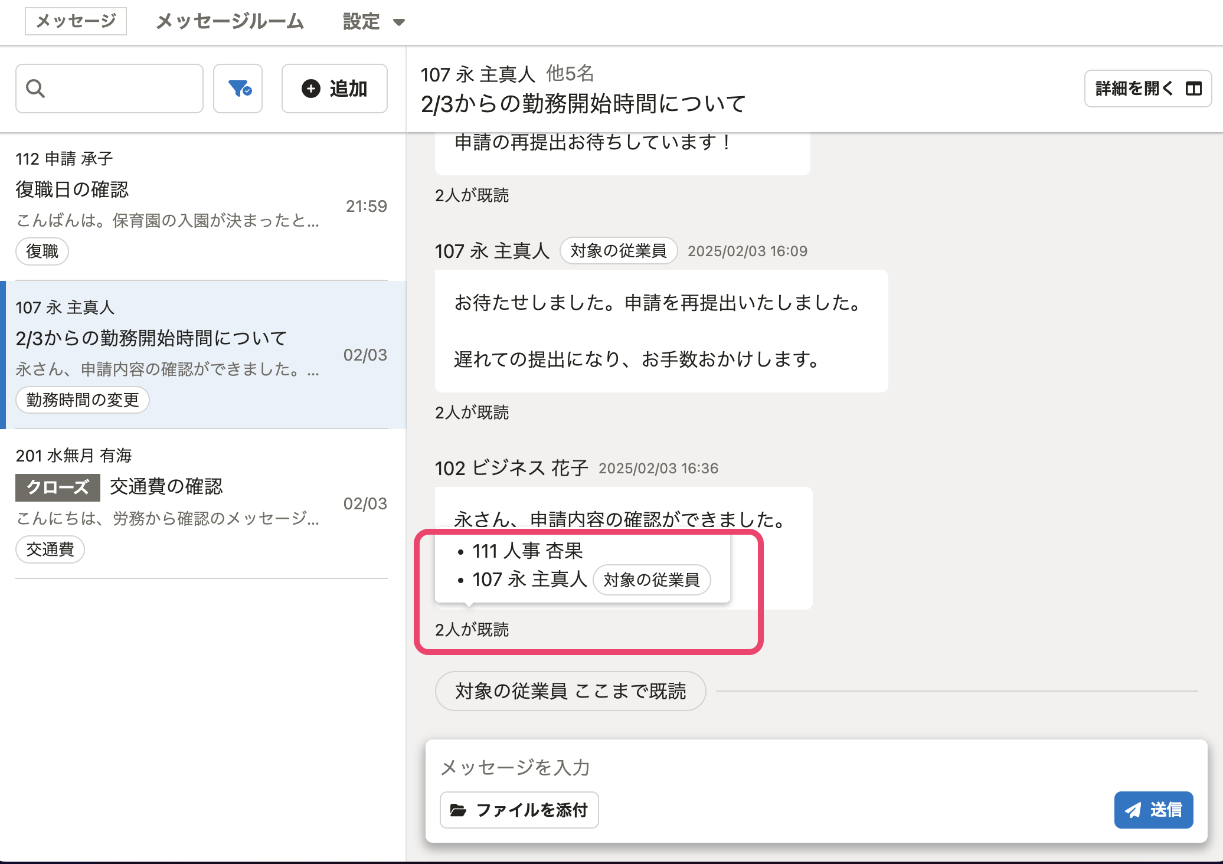The image size is (1223, 864).
Task: Open the メッセージ tab
Action: click(x=76, y=21)
